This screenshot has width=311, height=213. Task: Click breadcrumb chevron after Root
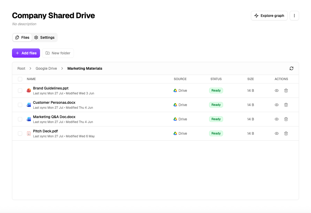click(x=30, y=68)
